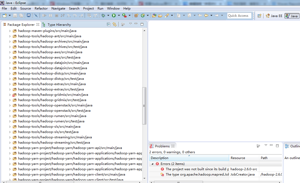The width and height of the screenshot is (300, 183).
Task: Collapse the Errors (2 items) group
Action: point(152,164)
